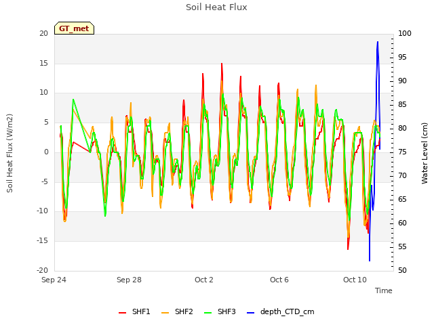
Task: Click the blue depth_CTD_cm legend swatch
Action: pos(250,313)
